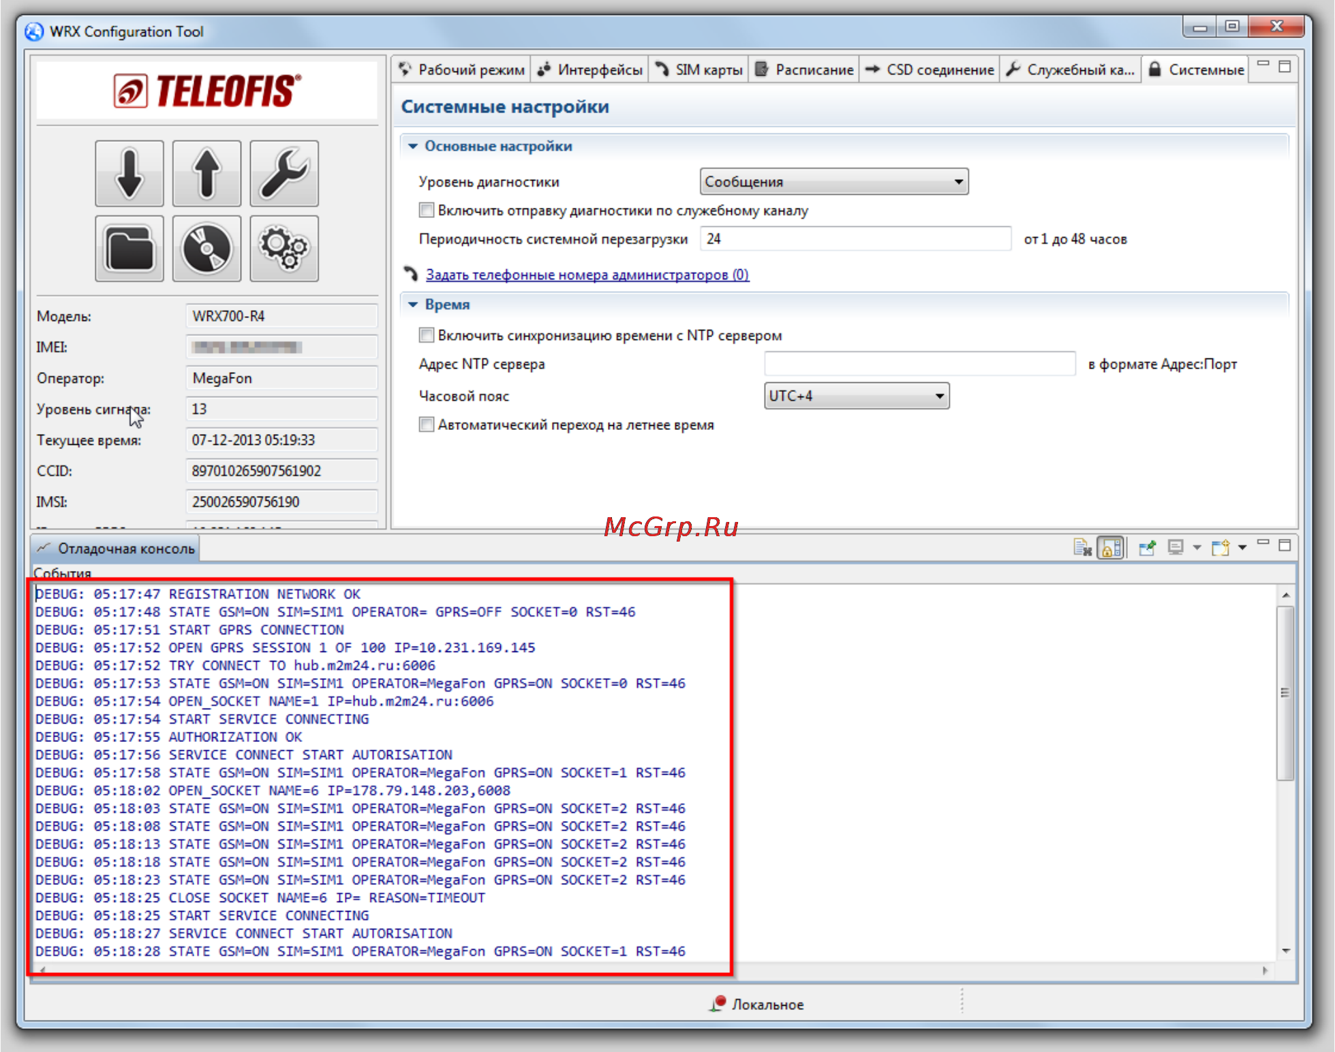
Task: Click the log line TRY CONNECT TO hub.m2m24.ru:6006
Action: coord(235,666)
